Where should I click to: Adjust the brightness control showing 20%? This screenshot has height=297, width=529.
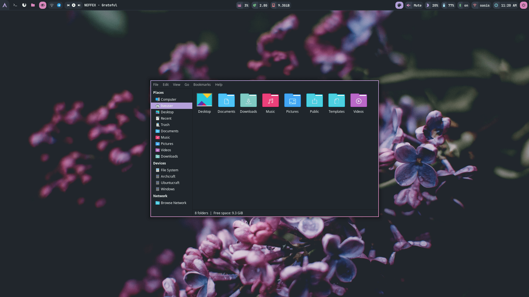click(432, 5)
